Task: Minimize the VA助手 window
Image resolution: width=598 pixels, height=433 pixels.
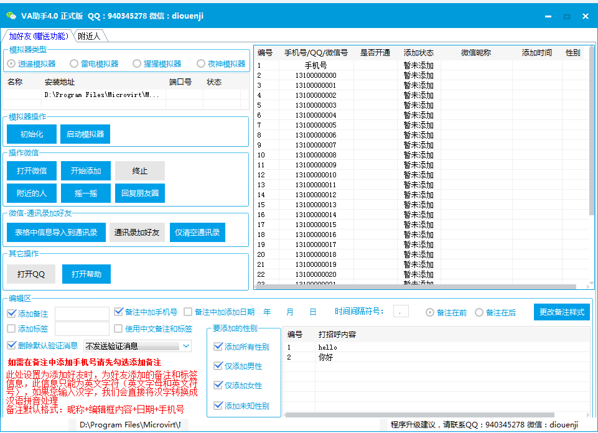Action: 548,16
